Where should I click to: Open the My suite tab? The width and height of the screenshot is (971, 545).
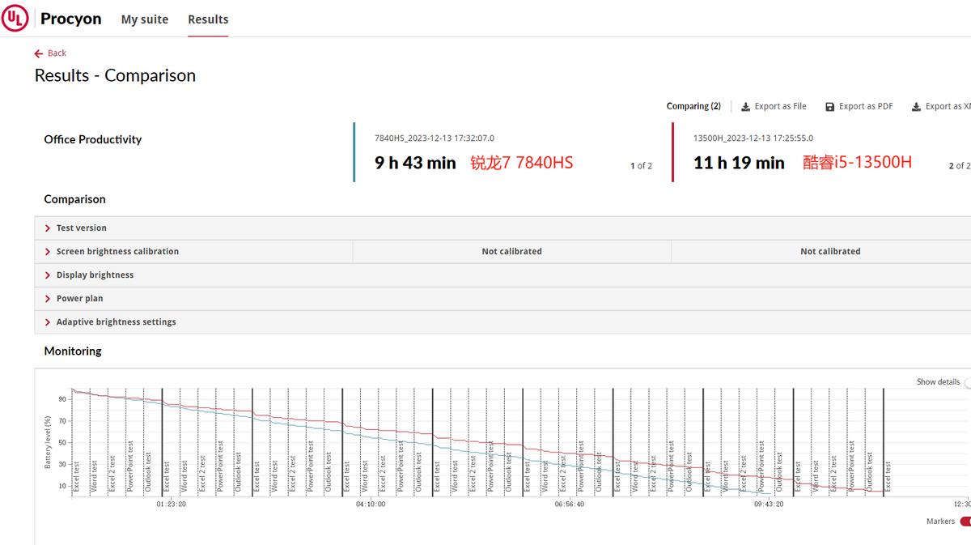(x=145, y=19)
